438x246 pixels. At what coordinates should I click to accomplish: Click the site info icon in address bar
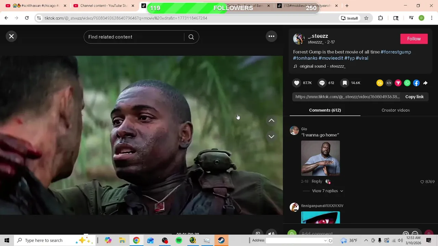(x=39, y=18)
